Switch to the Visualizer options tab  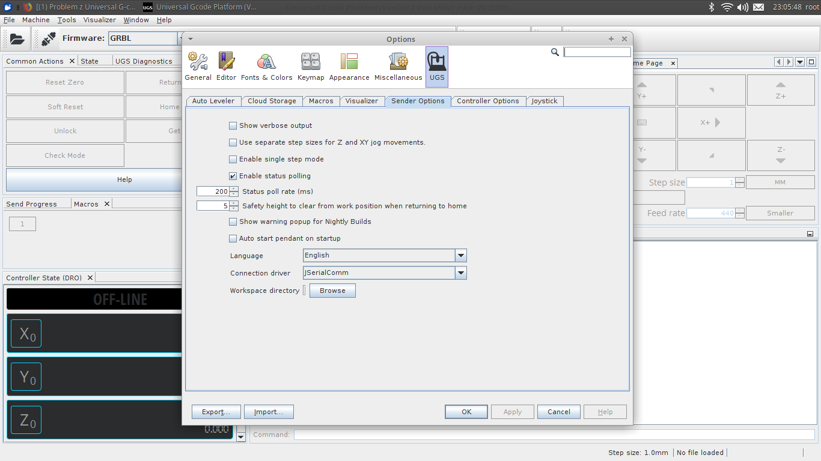[x=362, y=101]
